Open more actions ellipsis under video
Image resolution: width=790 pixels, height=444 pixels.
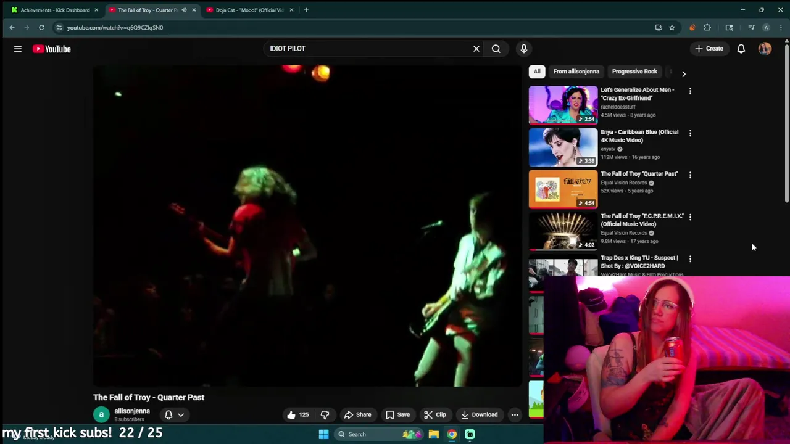click(x=515, y=415)
